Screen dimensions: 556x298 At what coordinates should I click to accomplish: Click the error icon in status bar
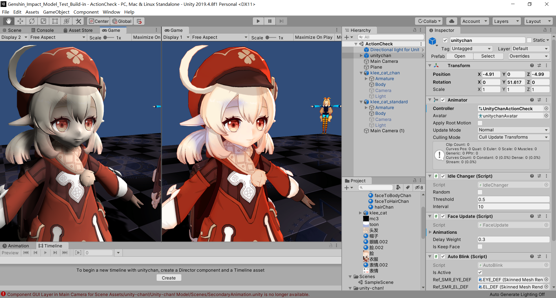(x=3, y=294)
